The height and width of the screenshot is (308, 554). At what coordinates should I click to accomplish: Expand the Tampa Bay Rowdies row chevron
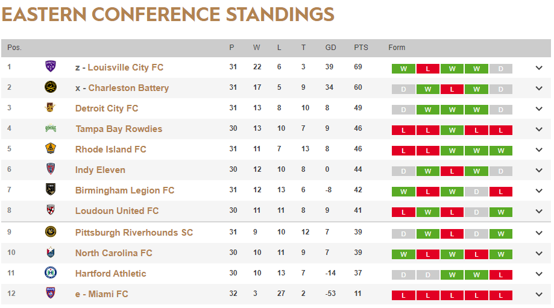[x=539, y=129]
